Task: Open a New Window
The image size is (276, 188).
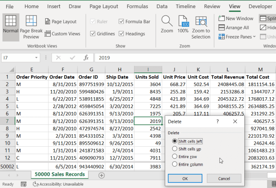Action: (235, 18)
